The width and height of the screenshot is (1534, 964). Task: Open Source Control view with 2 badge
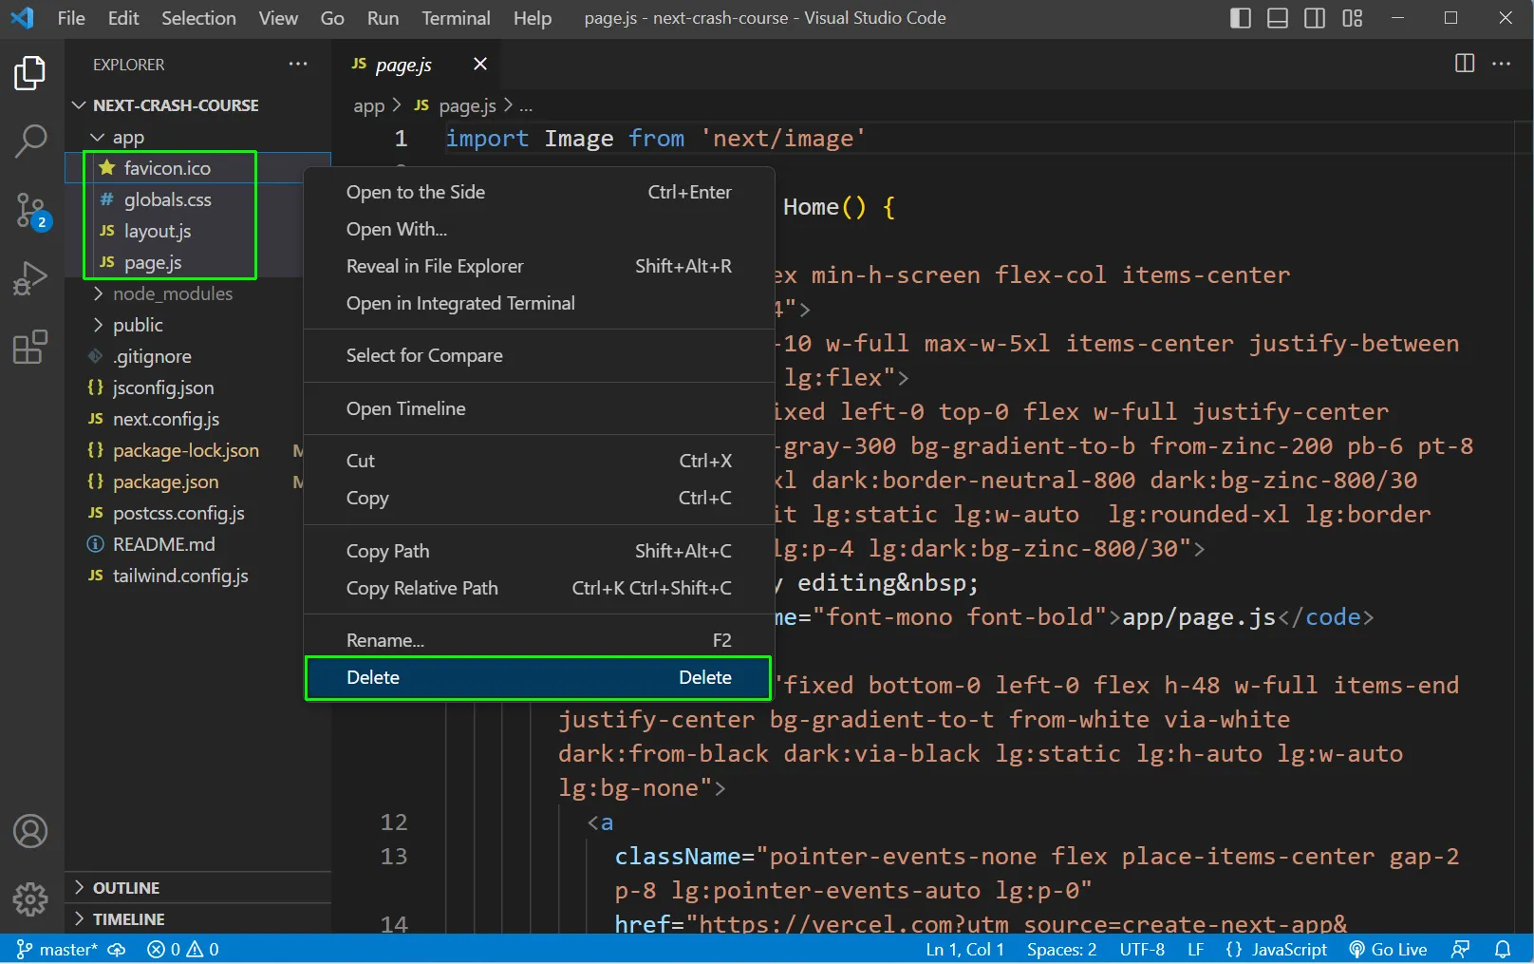30,210
